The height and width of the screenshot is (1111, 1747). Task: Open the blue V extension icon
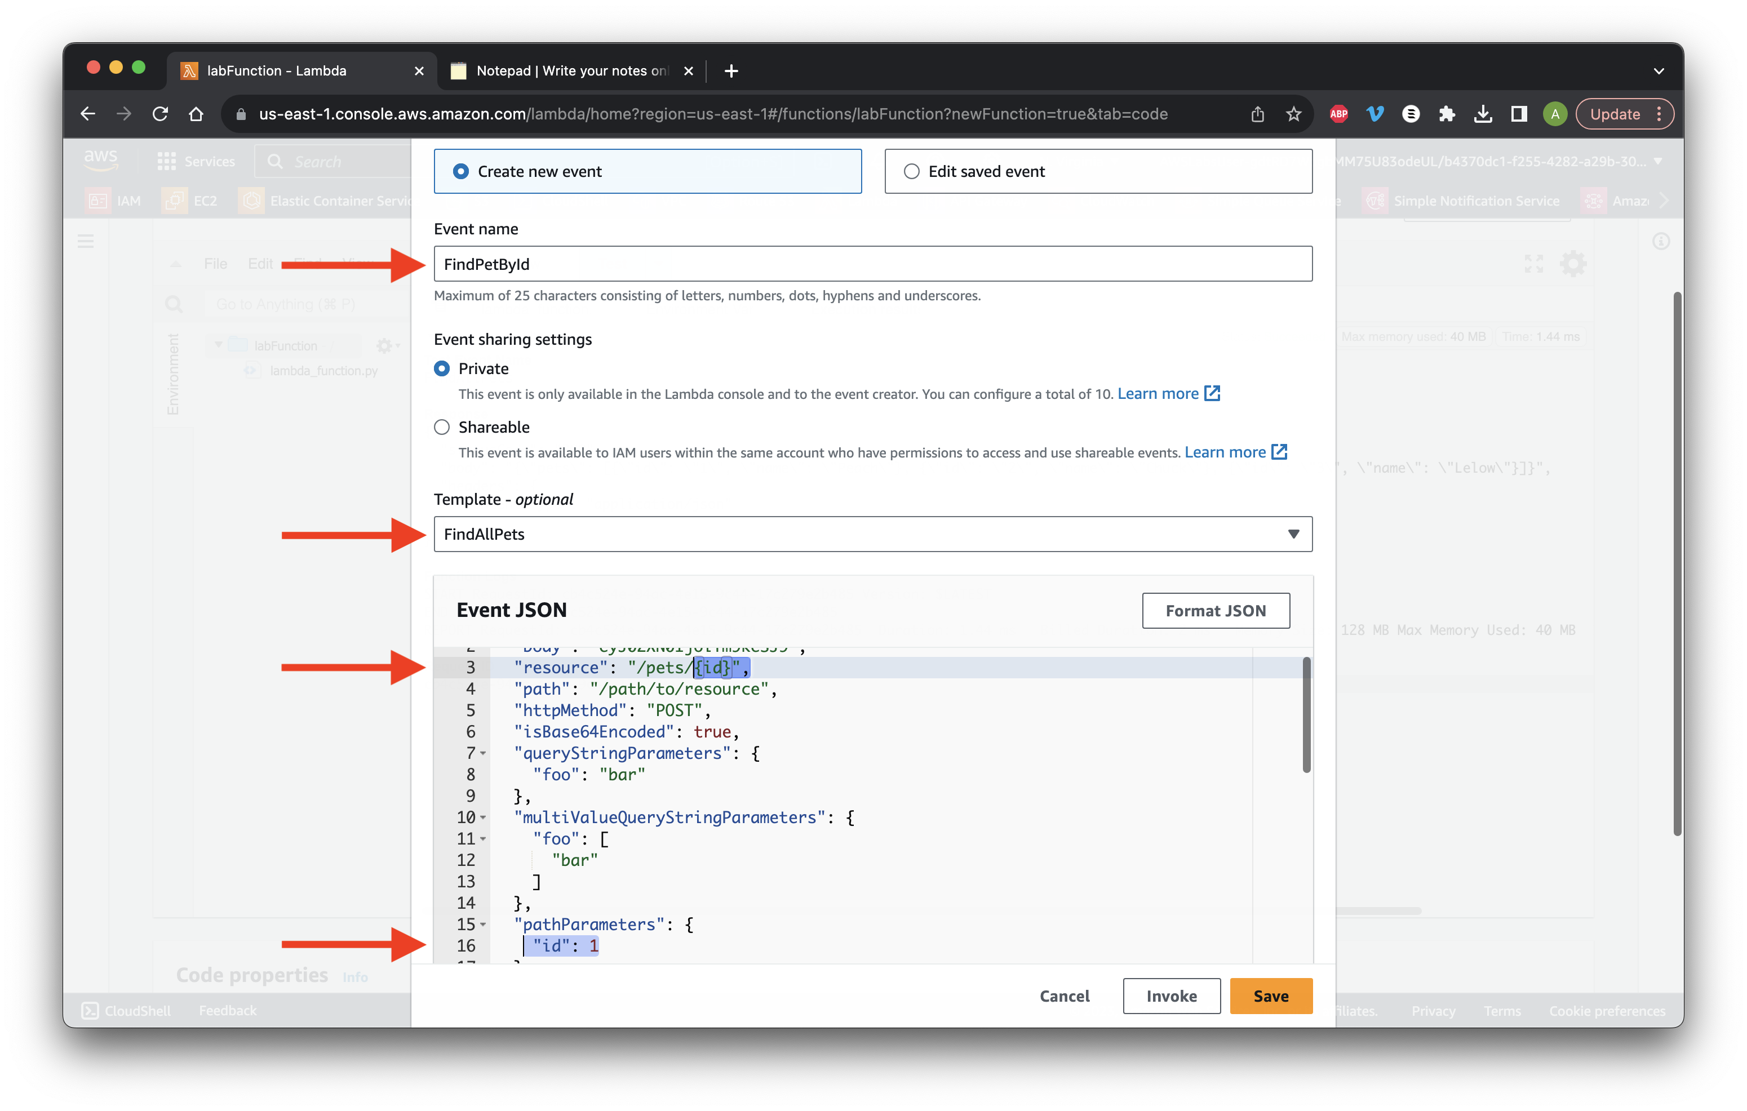click(x=1375, y=114)
